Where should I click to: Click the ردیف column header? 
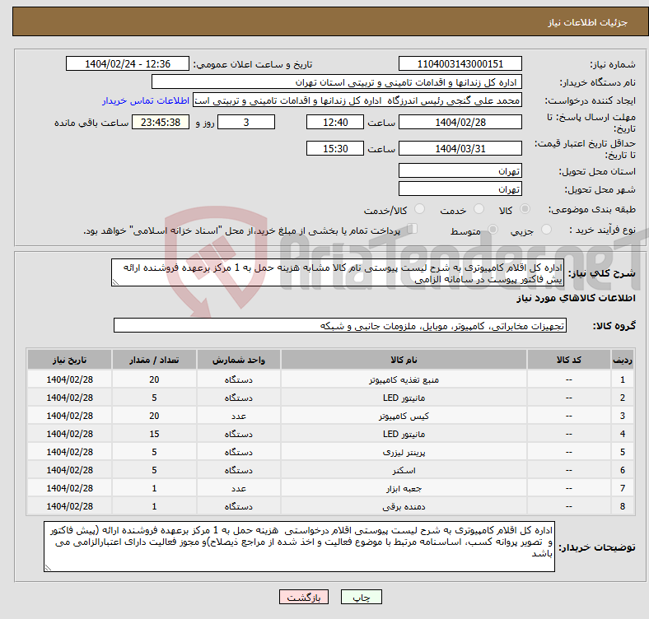[x=622, y=360]
